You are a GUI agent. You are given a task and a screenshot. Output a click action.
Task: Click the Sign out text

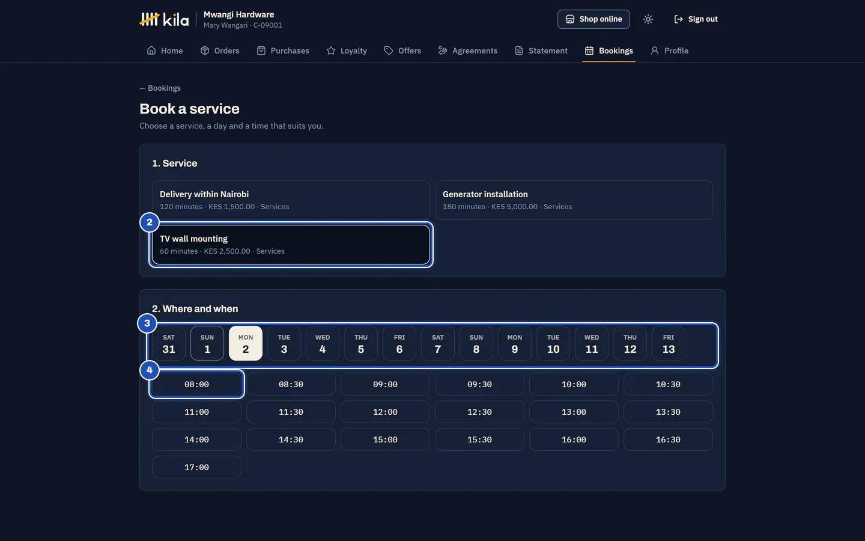click(x=703, y=19)
